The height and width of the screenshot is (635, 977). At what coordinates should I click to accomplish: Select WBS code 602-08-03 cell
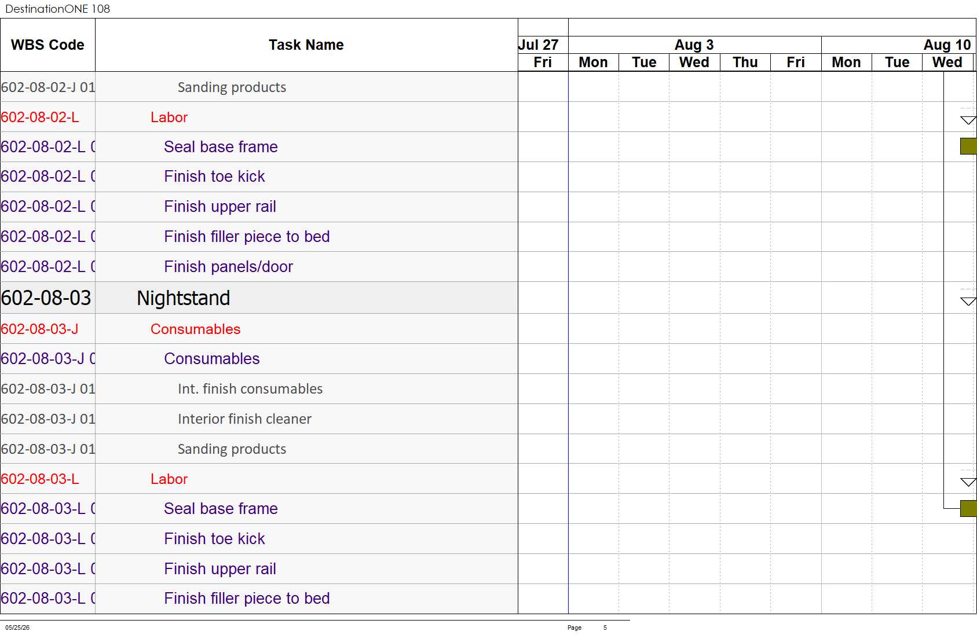click(x=46, y=298)
